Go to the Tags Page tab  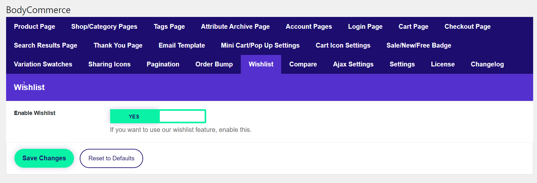tap(169, 27)
